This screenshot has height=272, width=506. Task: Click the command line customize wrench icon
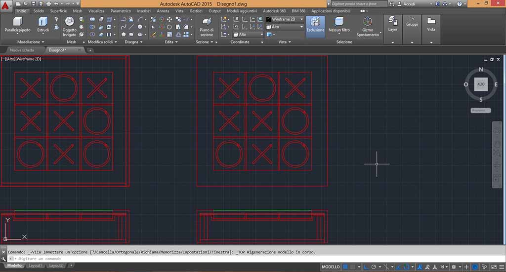(3, 259)
